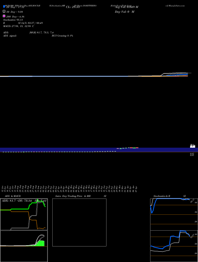This screenshot has height=262, width=198.
Task: Click the 'Stochastics: 95.11' value line
Action: (x=13, y=20)
